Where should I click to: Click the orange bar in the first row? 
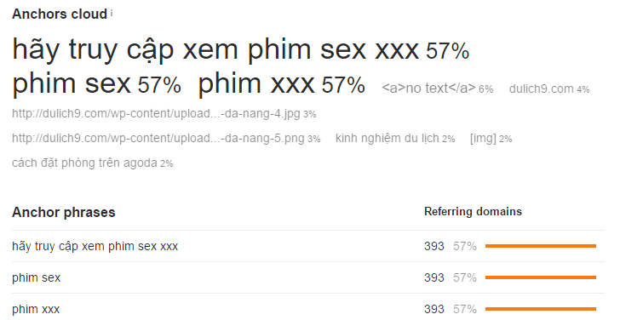point(541,246)
